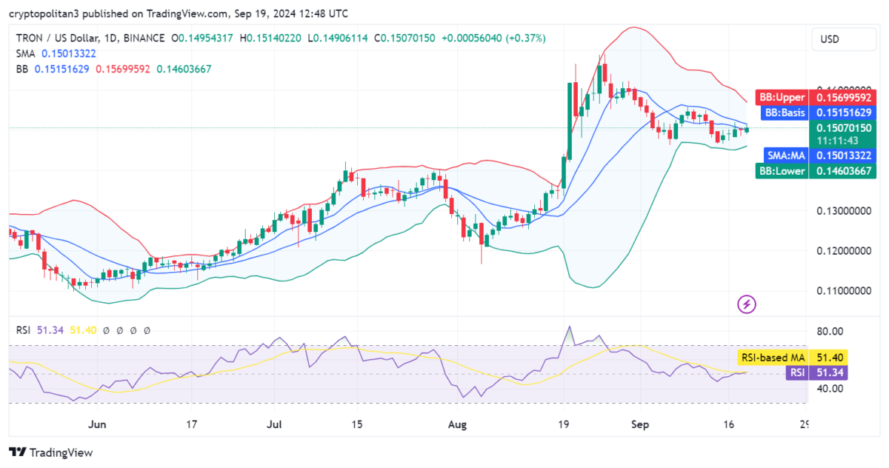Click the 0.11000000 price axis label
The height and width of the screenshot is (468, 889).
tap(843, 291)
